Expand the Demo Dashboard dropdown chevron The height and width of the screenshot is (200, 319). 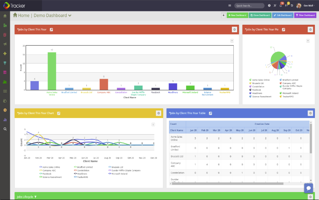(x=70, y=16)
